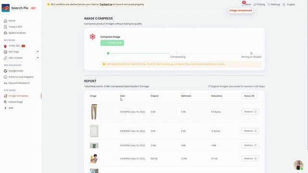Image resolution: width=308 pixels, height=173 pixels.
Task: Open Speed Analysis in sidebar
Action: click(17, 33)
